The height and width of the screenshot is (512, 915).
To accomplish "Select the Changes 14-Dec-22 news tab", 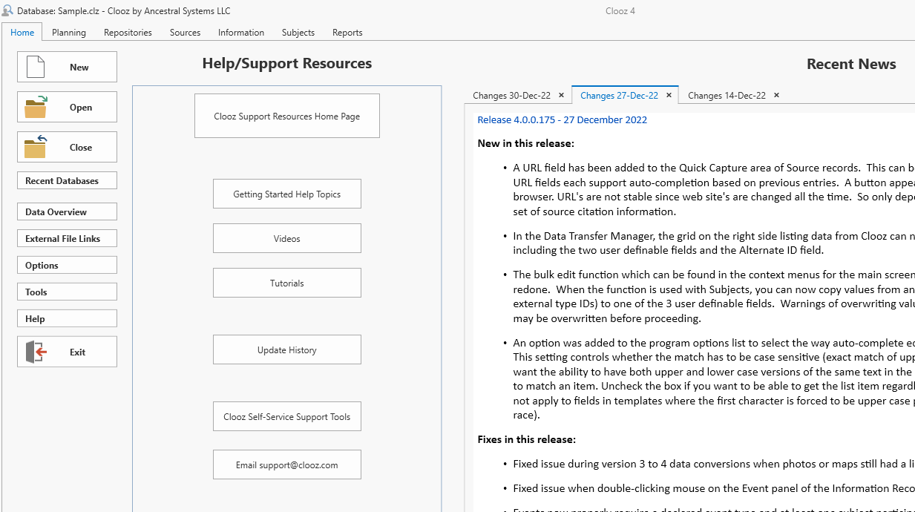I will click(x=727, y=95).
